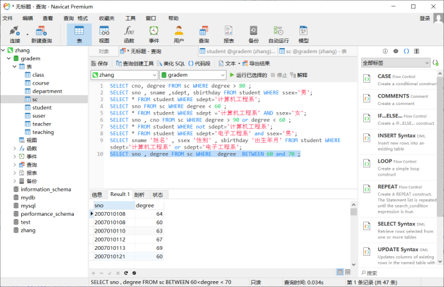Select the information_schema database
This screenshot has width=444, height=287.
click(46, 189)
